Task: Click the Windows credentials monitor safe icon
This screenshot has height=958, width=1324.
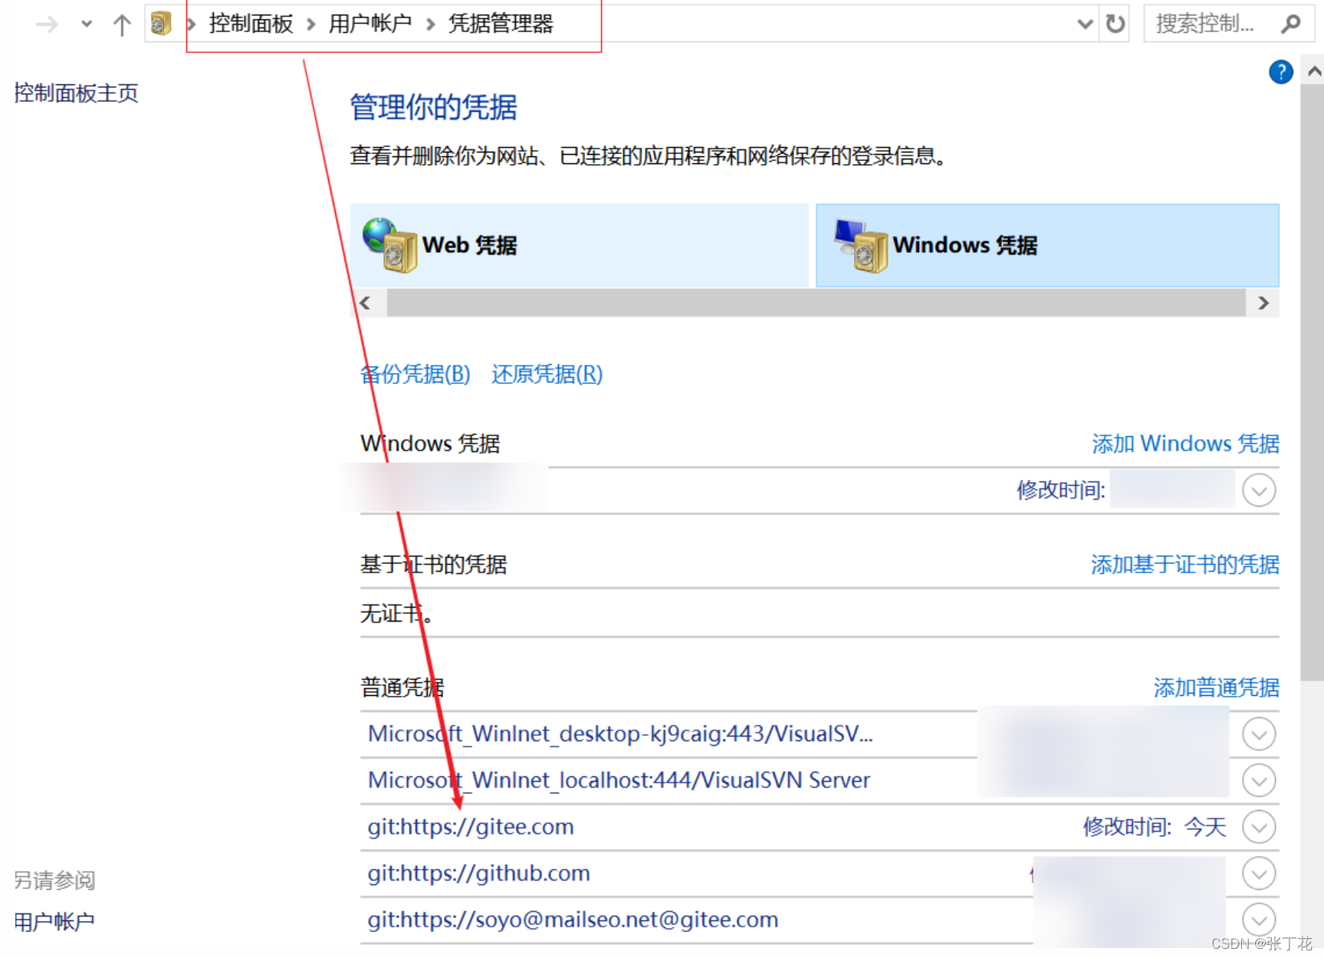Action: pyautogui.click(x=861, y=245)
